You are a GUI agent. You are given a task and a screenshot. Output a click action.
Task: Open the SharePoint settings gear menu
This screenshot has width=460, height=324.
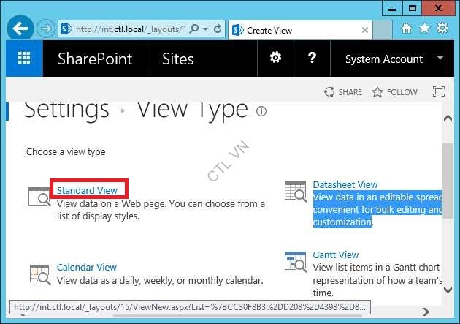click(x=275, y=59)
